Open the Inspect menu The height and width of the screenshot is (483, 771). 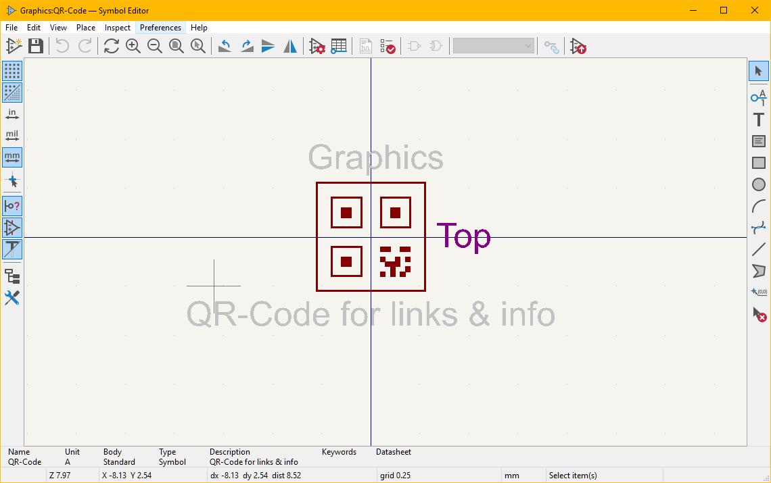[118, 28]
